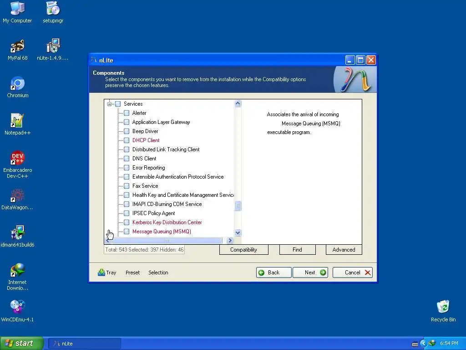Open Embarcadero Dev-C++ shortcut
Viewport: 466px width, 350px height.
tap(18, 165)
